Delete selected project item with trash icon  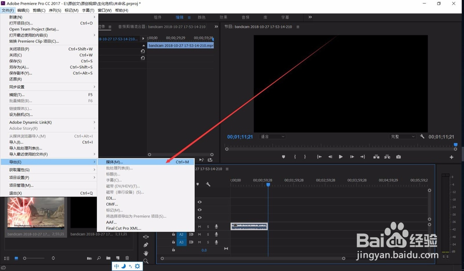coord(127,258)
